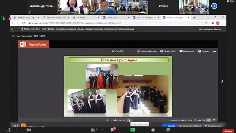
Task: Click ПОМОЧЬ УЛУЧШИТЬ OFFICE link
Action: 181,120
